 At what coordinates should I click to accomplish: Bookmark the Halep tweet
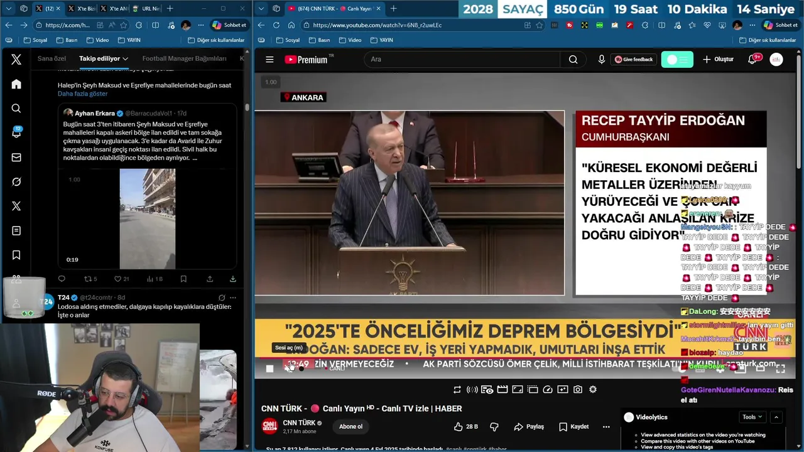(183, 279)
